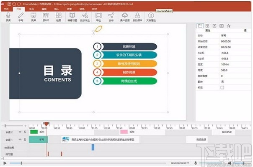Toggle the lock icon of 轨道 1
Viewport: 253px width, 167px height.
click(25, 139)
